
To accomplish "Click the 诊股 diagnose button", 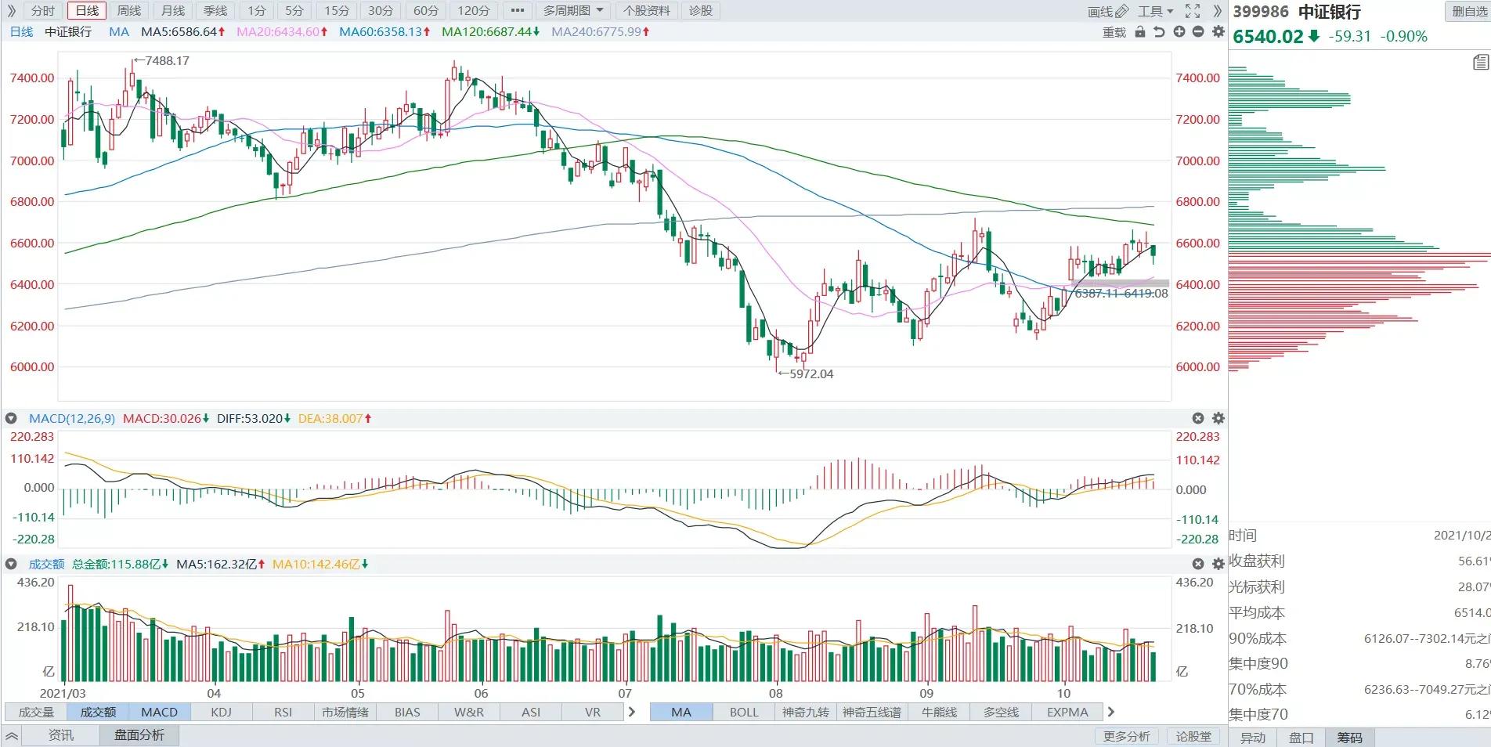I will 701,11.
